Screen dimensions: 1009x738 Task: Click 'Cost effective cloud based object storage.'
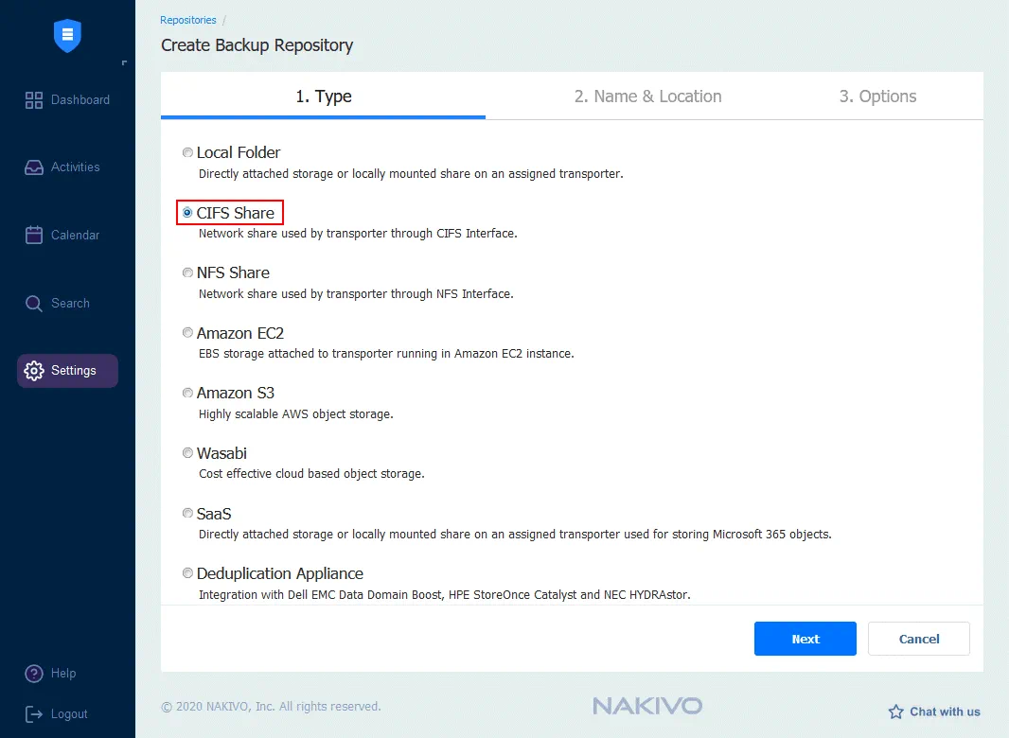click(x=311, y=474)
